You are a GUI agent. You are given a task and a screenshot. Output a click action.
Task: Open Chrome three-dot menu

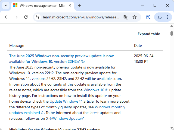tap(168, 17)
